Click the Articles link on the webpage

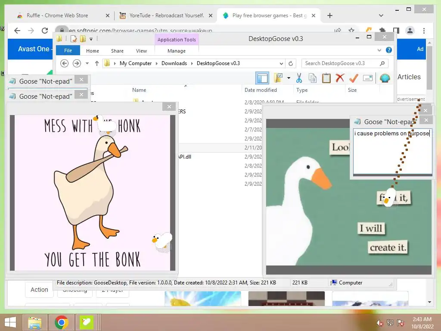tap(409, 77)
